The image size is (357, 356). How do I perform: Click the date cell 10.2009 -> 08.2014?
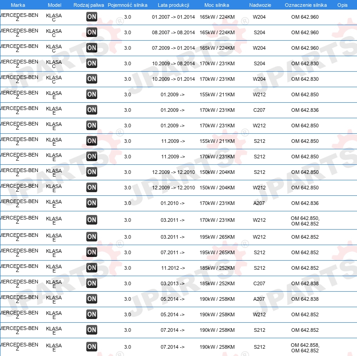coord(173,63)
